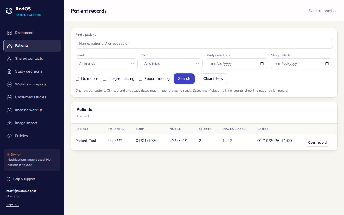
Task: Click the Unclaimed studies icon
Action: point(9,97)
